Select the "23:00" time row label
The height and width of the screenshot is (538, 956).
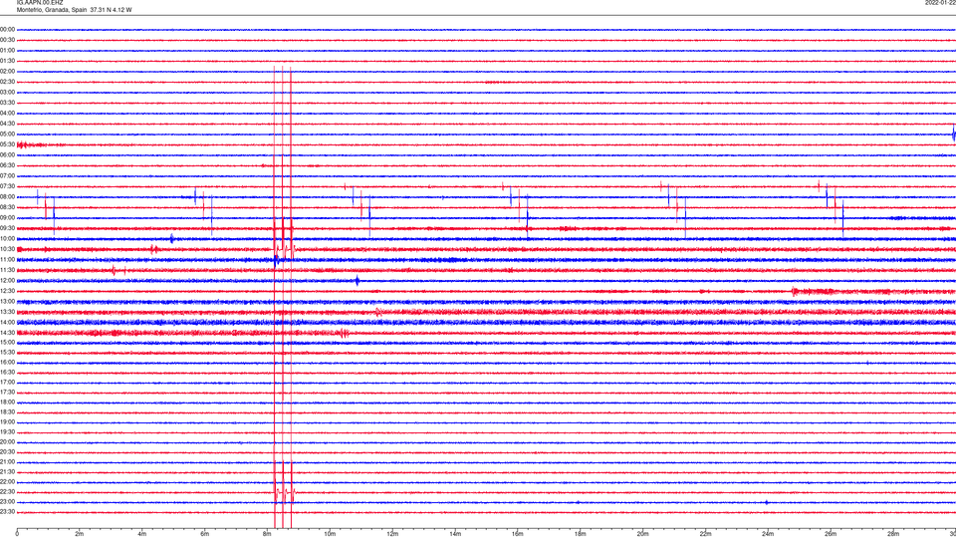tap(7, 502)
